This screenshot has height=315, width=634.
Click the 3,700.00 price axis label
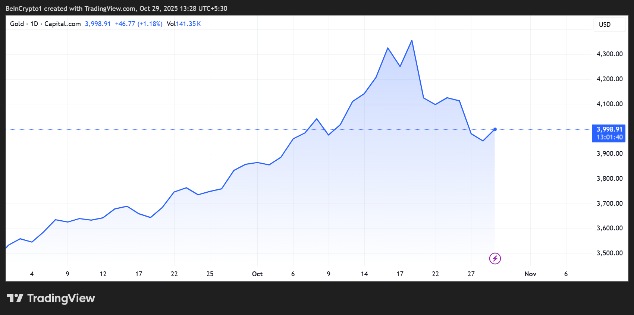(609, 204)
